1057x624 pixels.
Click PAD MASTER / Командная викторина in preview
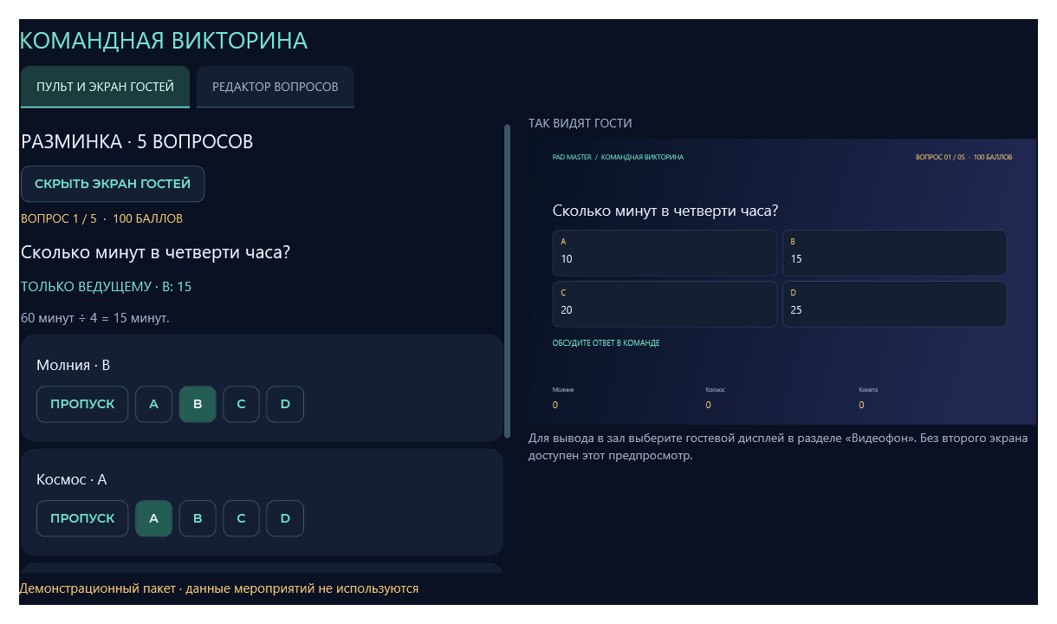pos(618,157)
